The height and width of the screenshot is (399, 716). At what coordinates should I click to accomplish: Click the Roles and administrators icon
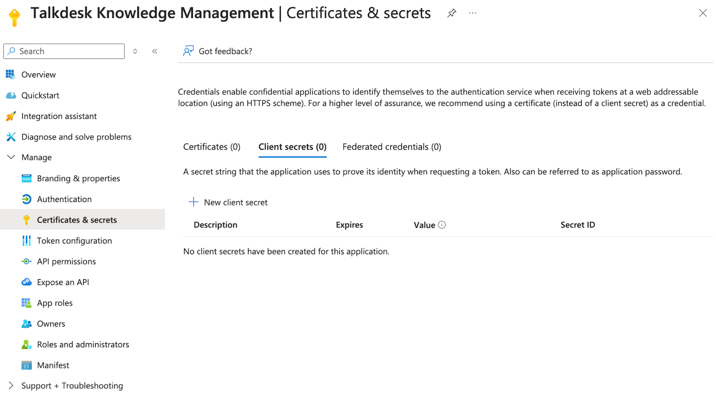click(26, 344)
